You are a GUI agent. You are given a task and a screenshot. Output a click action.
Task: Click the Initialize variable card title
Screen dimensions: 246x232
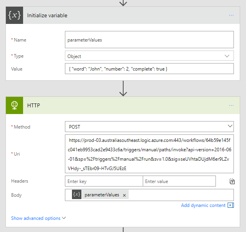coord(47,16)
